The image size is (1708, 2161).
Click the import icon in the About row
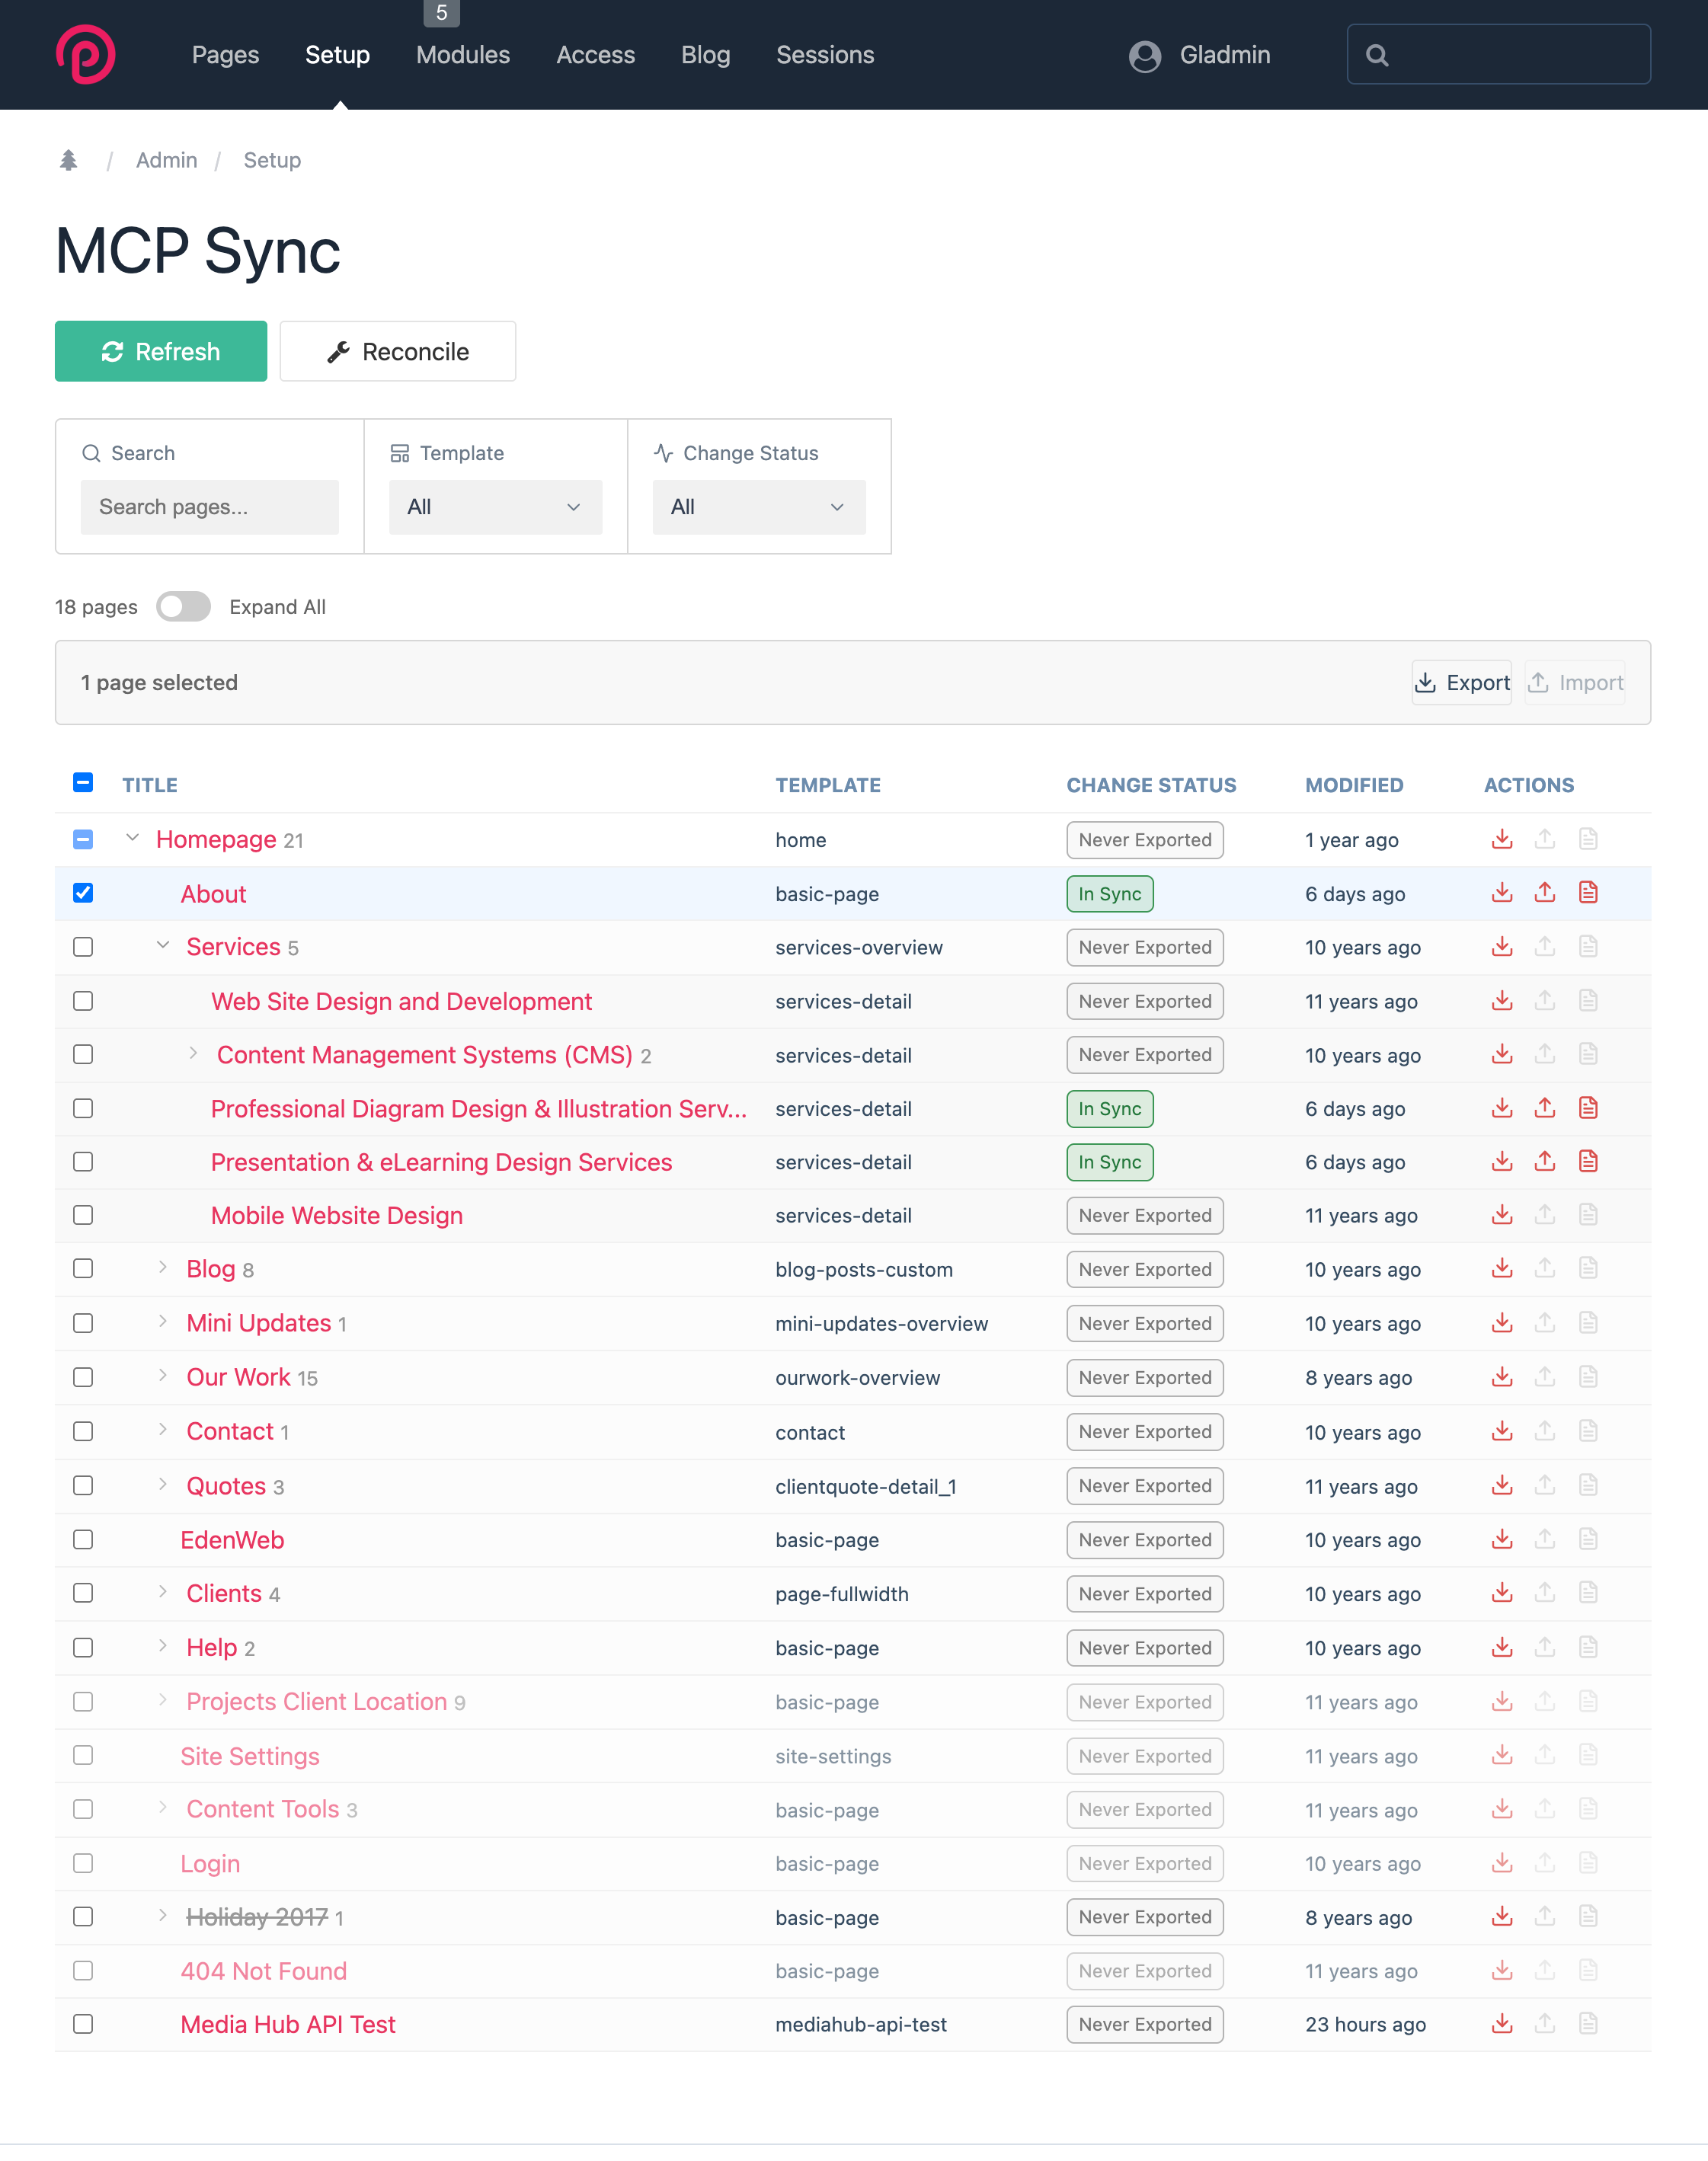coord(1544,893)
